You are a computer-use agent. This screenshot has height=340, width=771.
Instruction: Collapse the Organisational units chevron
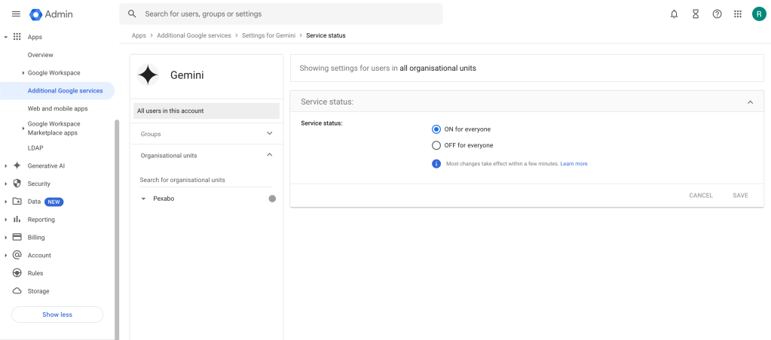270,155
